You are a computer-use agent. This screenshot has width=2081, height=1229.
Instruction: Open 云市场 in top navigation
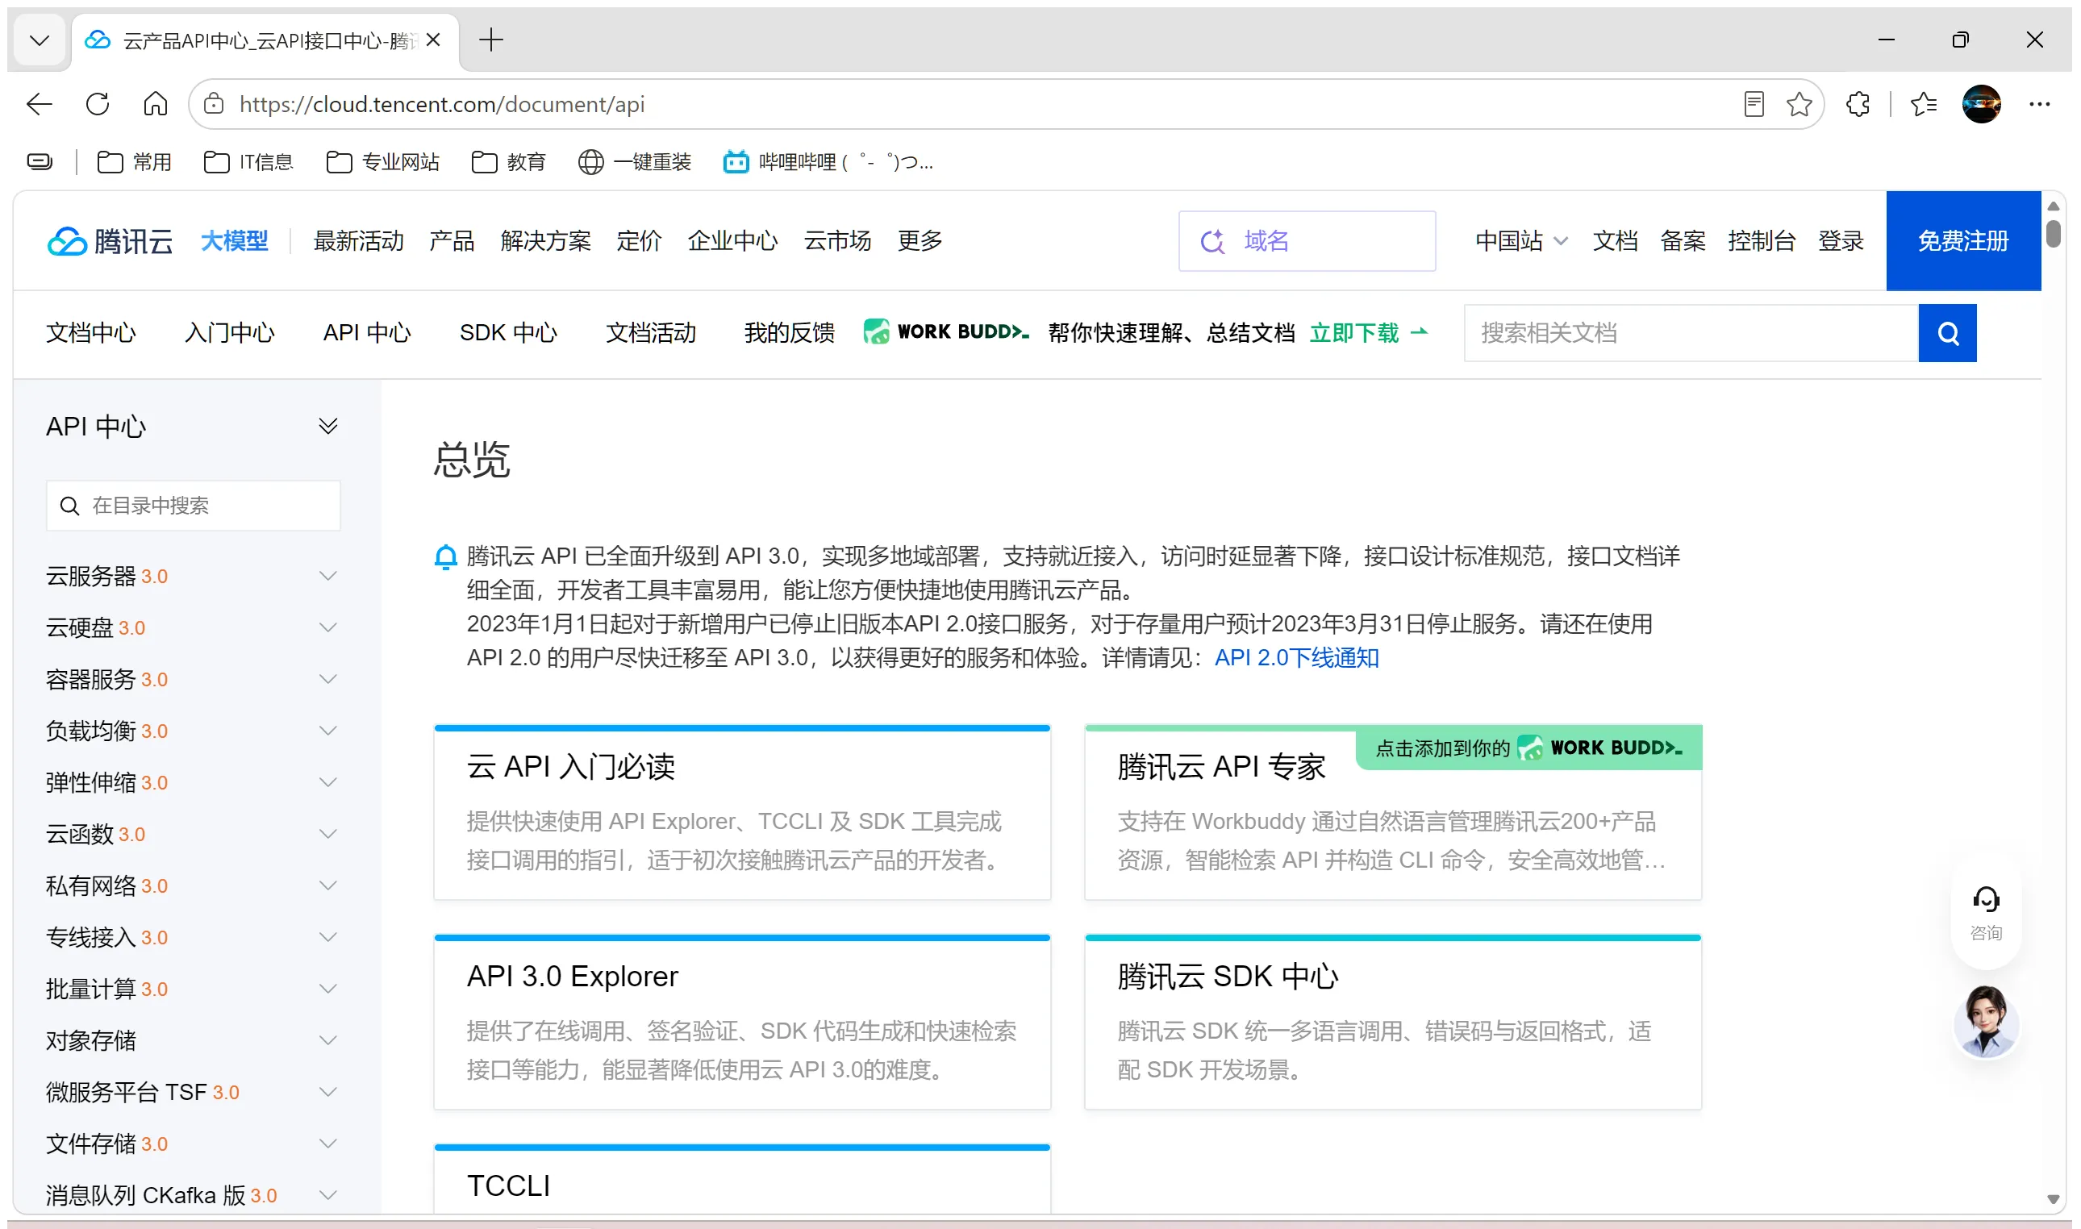pos(837,241)
